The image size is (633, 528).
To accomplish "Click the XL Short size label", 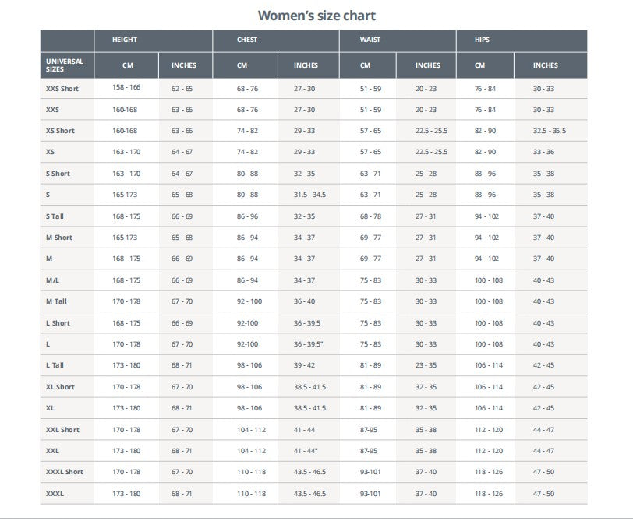I will coord(60,386).
